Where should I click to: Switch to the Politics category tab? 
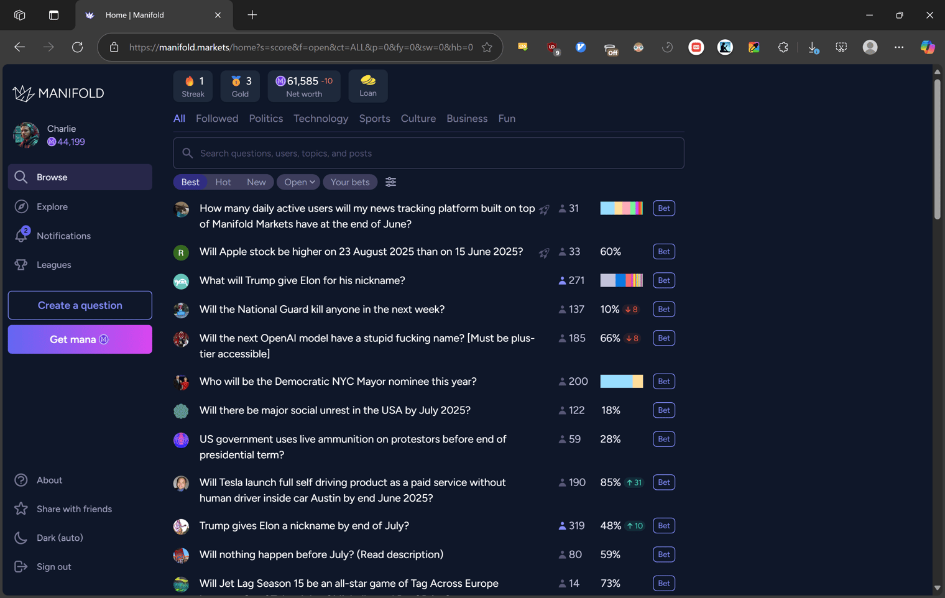[x=265, y=118]
